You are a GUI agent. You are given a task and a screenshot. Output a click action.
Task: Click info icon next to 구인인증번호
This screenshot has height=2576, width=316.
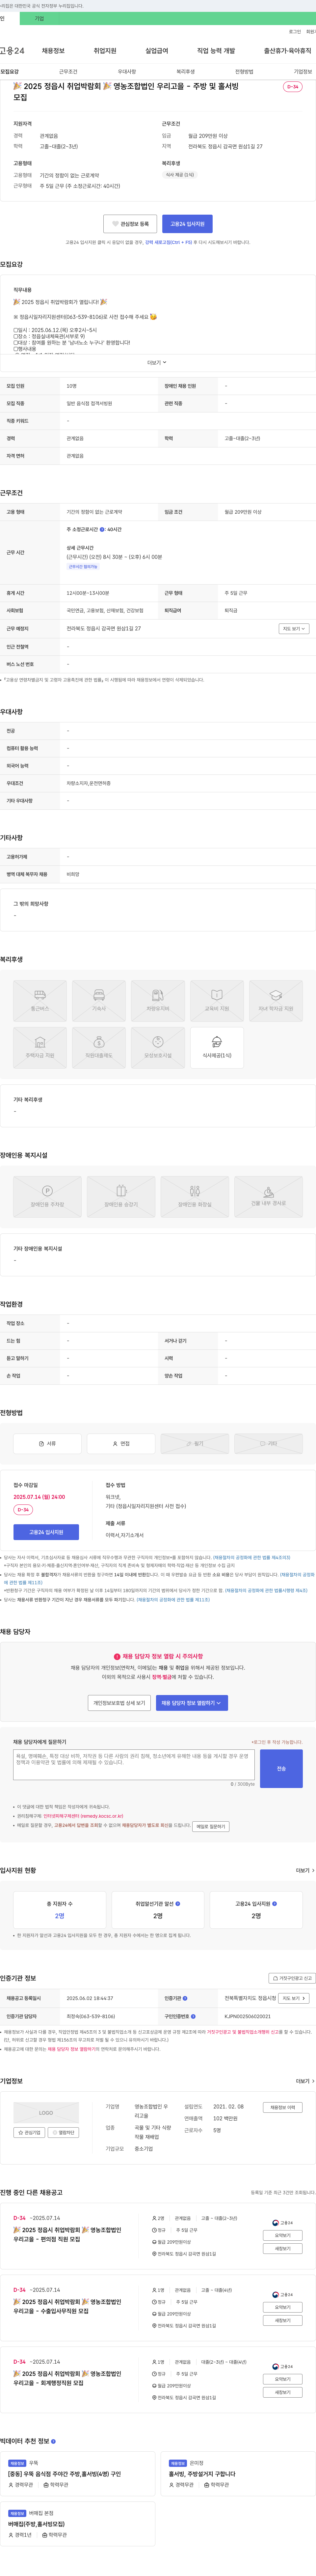click(x=194, y=2016)
